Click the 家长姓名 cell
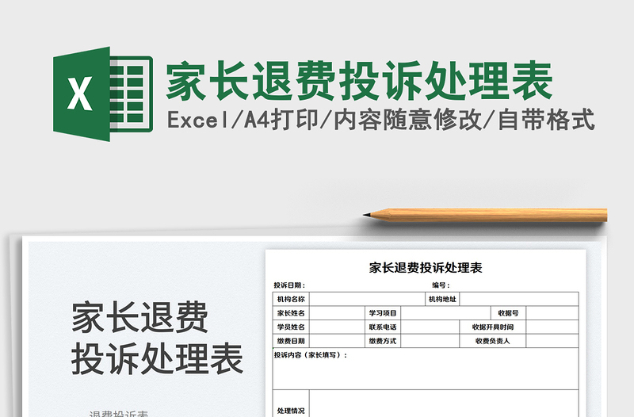The height and width of the screenshot is (417, 634). (x=291, y=313)
